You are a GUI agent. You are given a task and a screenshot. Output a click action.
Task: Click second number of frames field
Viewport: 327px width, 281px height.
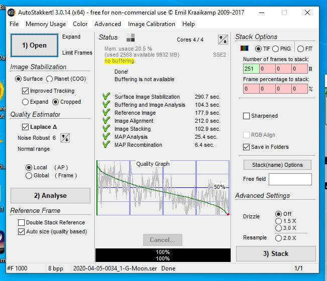(x=267, y=69)
